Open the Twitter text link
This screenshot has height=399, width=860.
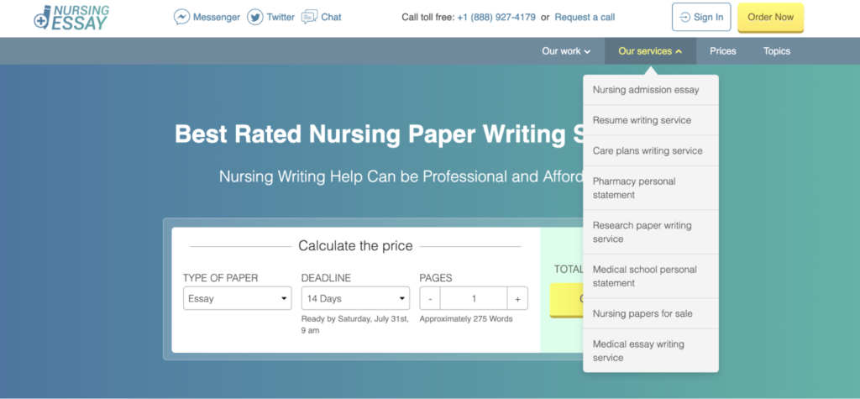tap(281, 17)
